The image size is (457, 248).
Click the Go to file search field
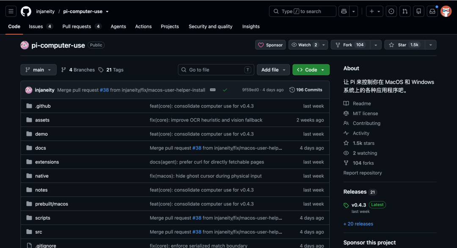click(x=216, y=70)
